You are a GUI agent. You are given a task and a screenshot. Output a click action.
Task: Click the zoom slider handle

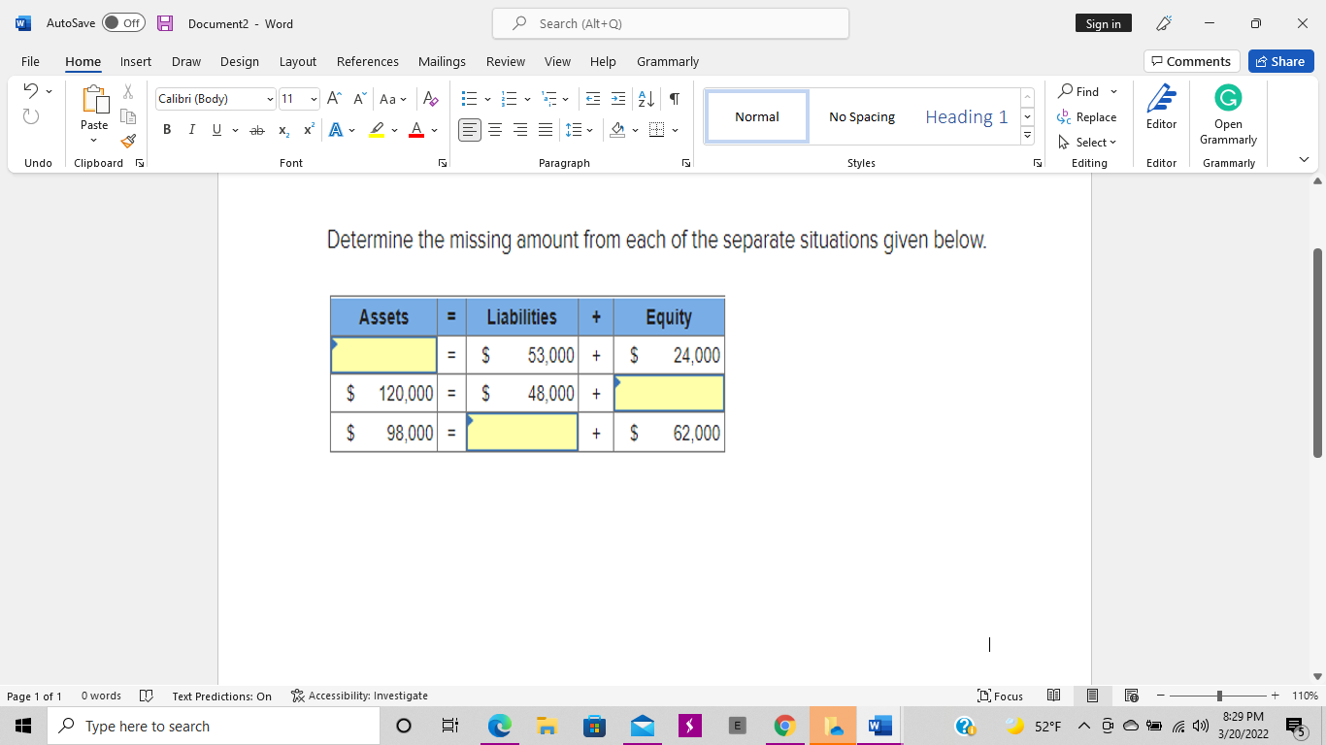(1219, 696)
